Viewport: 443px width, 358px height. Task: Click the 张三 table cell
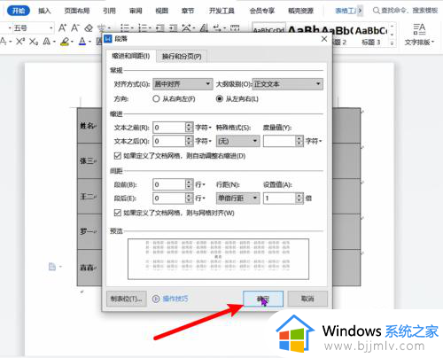coord(89,161)
